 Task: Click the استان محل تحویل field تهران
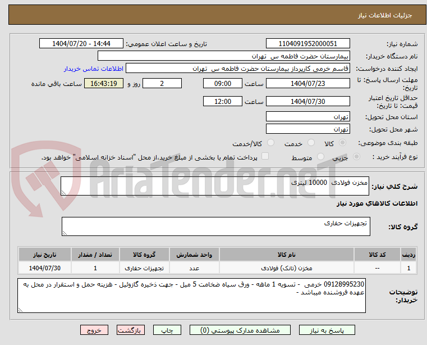coord(307,116)
